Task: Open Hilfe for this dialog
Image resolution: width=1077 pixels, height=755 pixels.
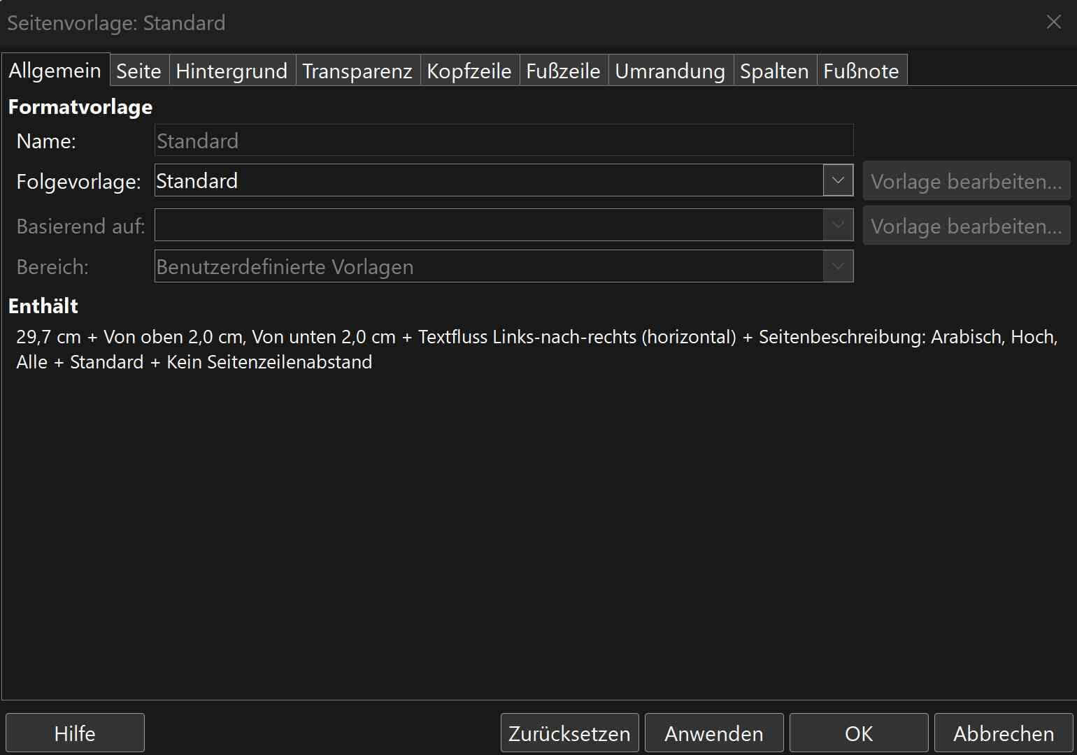Action: point(75,733)
